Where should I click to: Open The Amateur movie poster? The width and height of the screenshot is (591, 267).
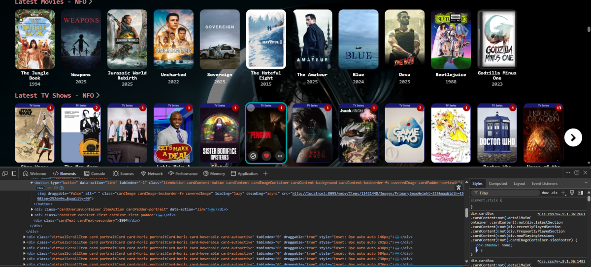(x=312, y=39)
